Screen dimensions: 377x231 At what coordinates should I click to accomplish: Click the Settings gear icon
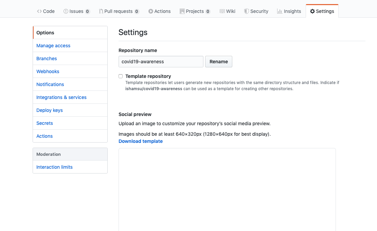click(312, 11)
